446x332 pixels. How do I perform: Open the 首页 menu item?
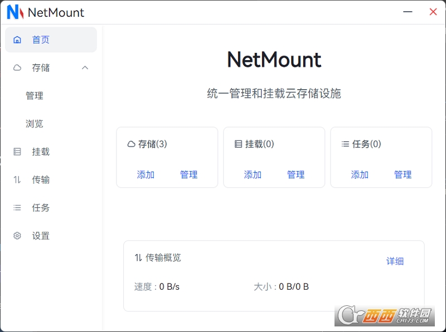51,40
